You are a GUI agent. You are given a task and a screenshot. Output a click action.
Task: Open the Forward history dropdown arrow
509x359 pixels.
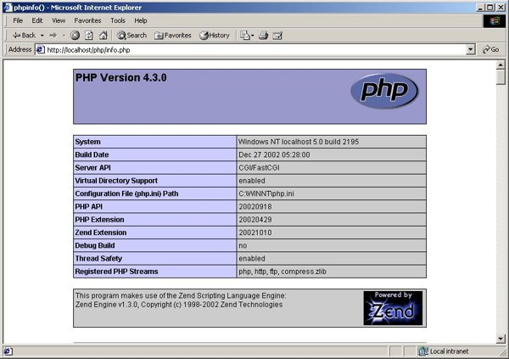[64, 36]
